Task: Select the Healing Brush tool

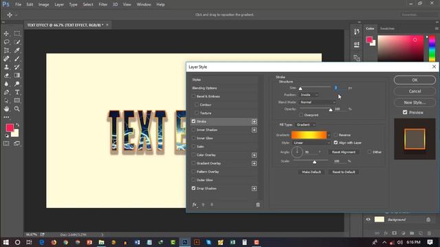Action: click(6, 59)
